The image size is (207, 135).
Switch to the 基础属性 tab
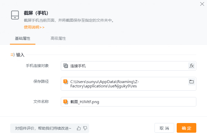pyautogui.click(x=23, y=38)
